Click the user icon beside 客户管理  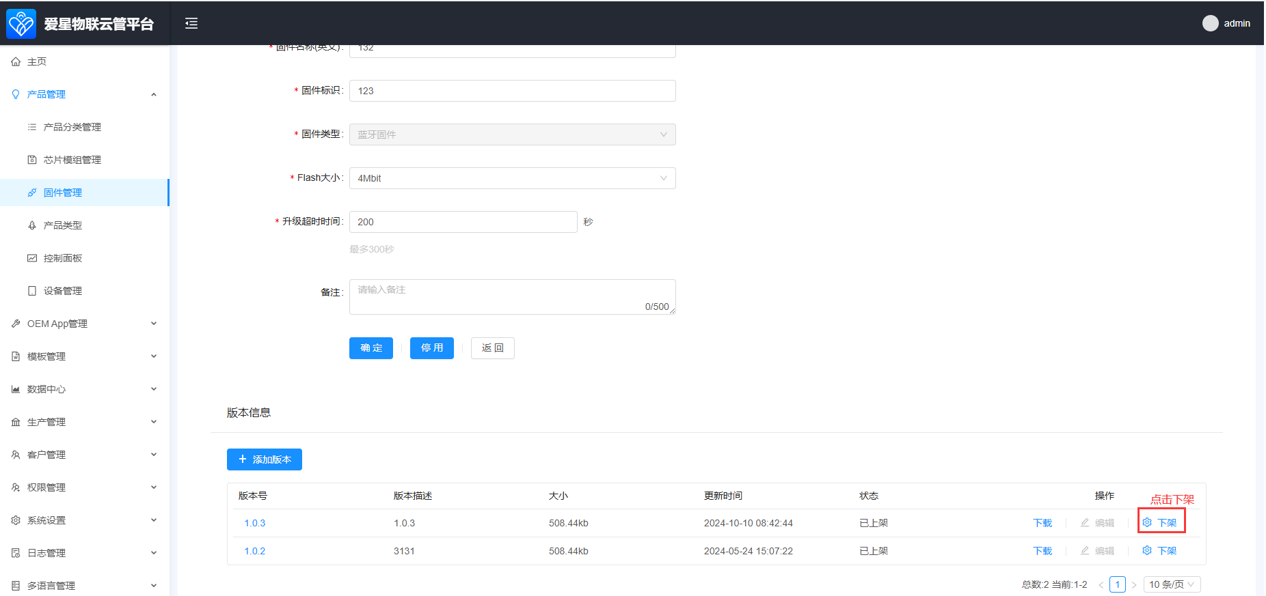[16, 455]
